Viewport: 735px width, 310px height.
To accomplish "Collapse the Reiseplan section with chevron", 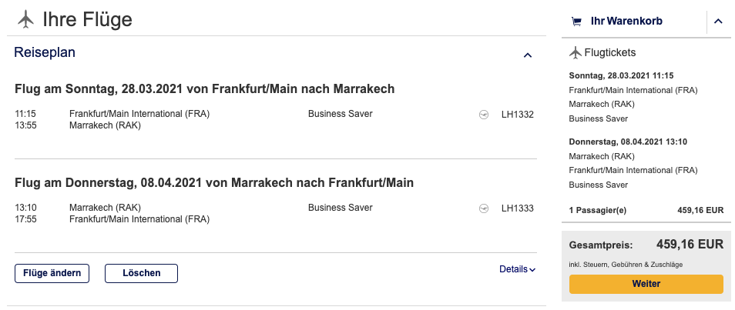I will pyautogui.click(x=528, y=55).
